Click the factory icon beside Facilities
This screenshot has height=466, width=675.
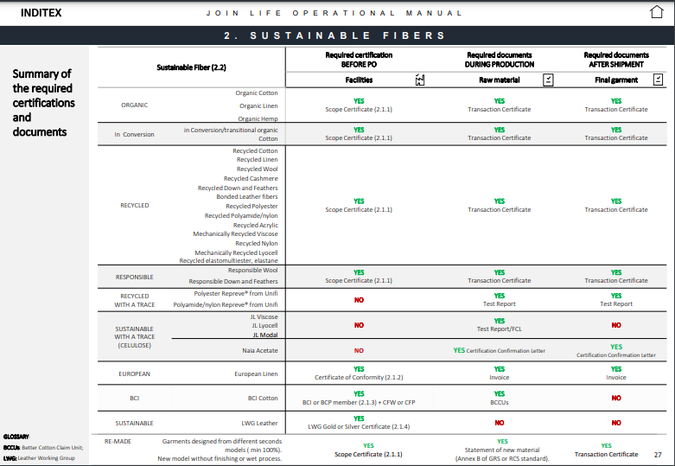pos(420,80)
